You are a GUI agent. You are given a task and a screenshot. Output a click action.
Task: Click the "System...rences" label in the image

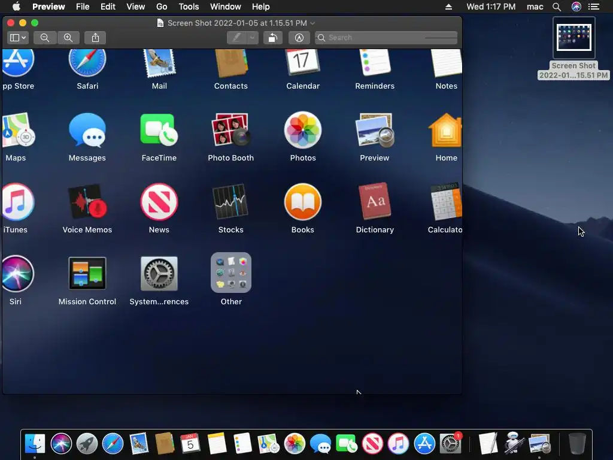click(x=159, y=302)
